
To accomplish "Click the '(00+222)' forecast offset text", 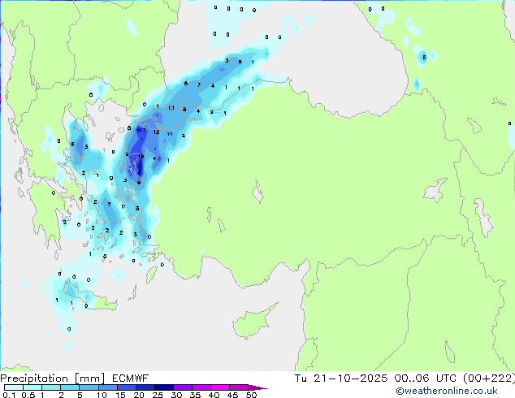I will [489, 379].
